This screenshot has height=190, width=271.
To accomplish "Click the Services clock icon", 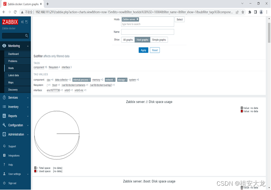I will tap(4, 98).
